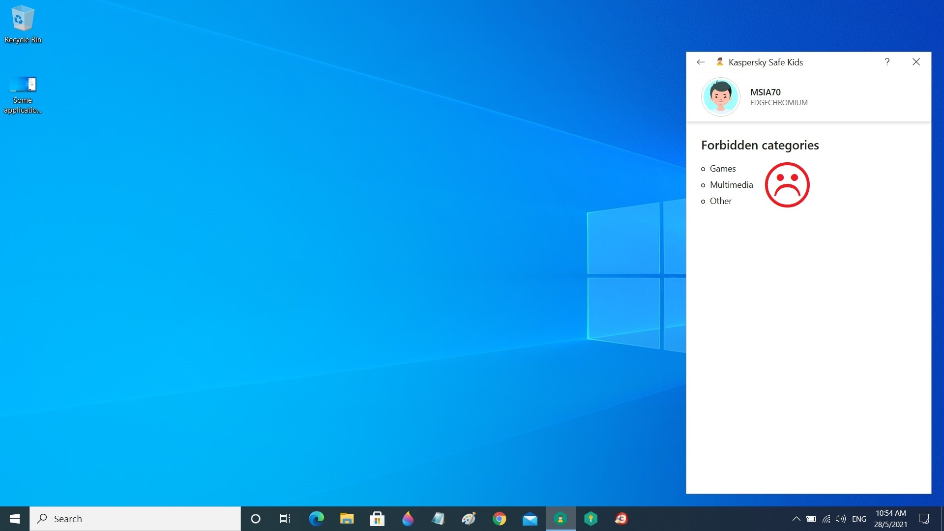The image size is (944, 531).
Task: Open Kaspersky Password Manager taskbar icon
Action: 590,519
